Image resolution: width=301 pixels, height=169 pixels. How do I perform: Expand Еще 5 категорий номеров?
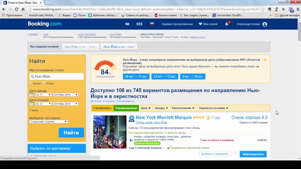click(146, 148)
